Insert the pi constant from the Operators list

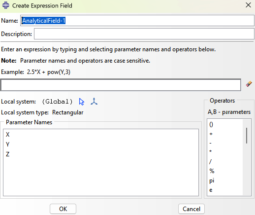tap(212, 180)
